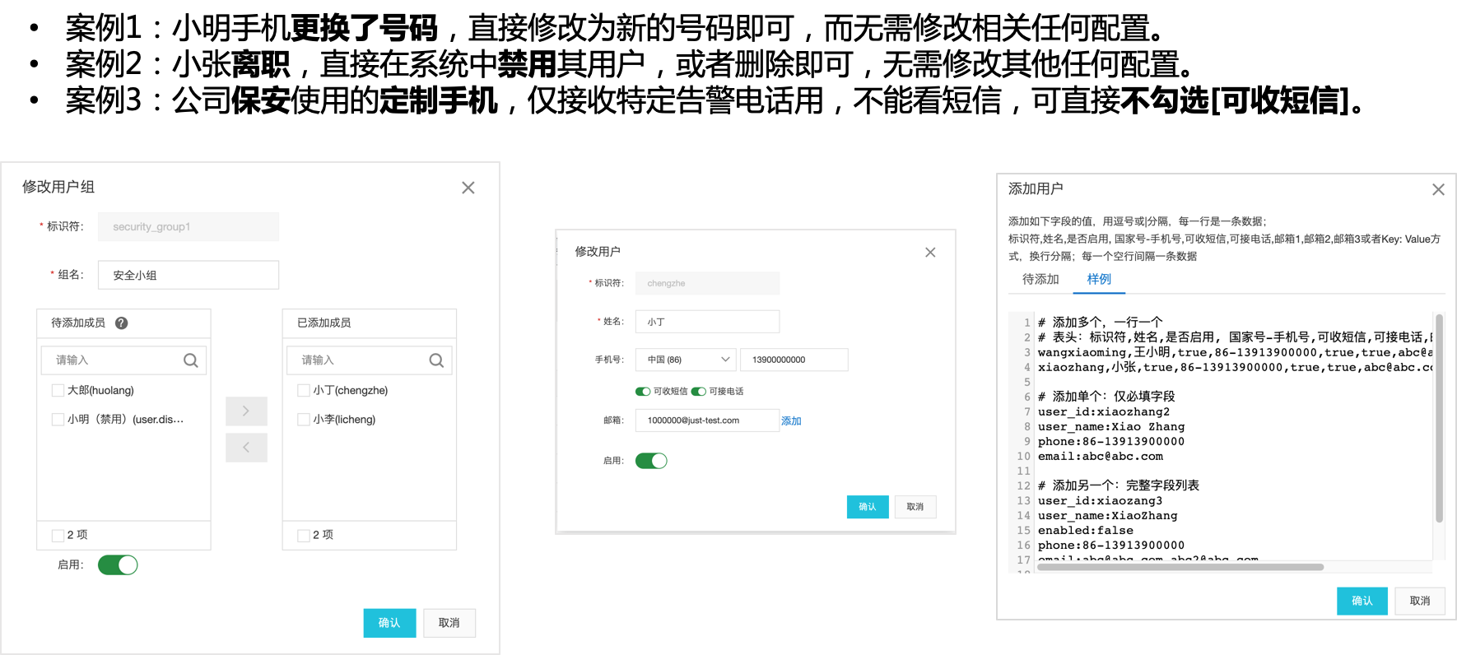Click the 姓名 field containing 小丁
The image size is (1457, 655).
[707, 322]
